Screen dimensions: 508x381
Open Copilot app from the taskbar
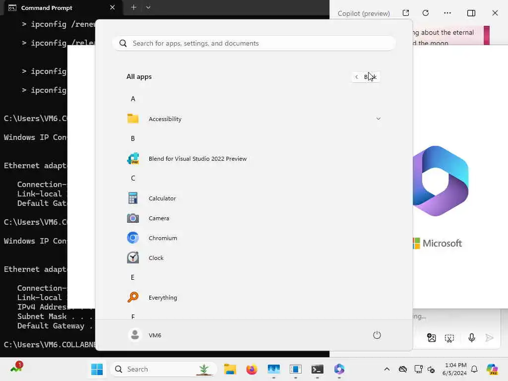[x=339, y=369]
